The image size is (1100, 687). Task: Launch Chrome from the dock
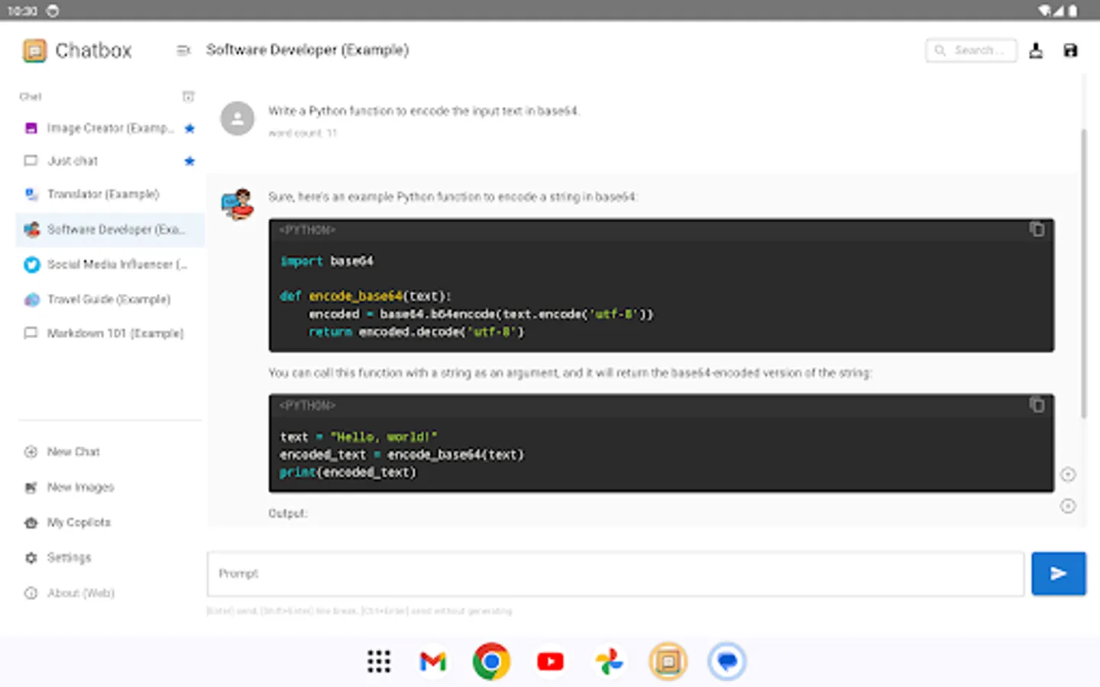tap(491, 661)
